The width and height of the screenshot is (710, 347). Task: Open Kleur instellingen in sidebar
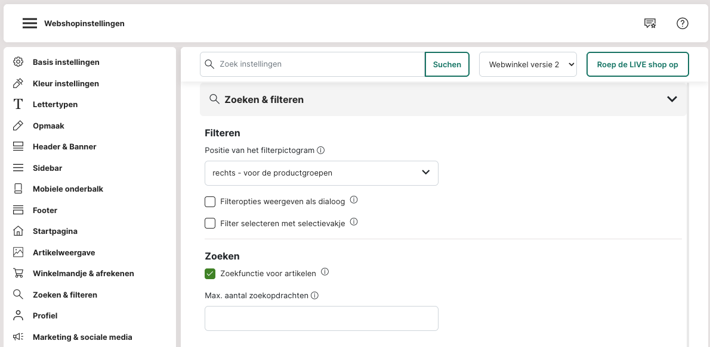66,83
